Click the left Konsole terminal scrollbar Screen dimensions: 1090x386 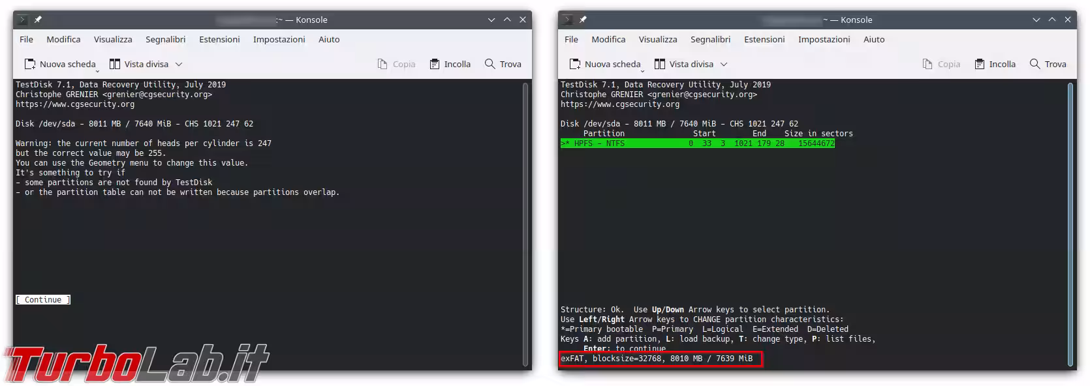pyautogui.click(x=525, y=224)
